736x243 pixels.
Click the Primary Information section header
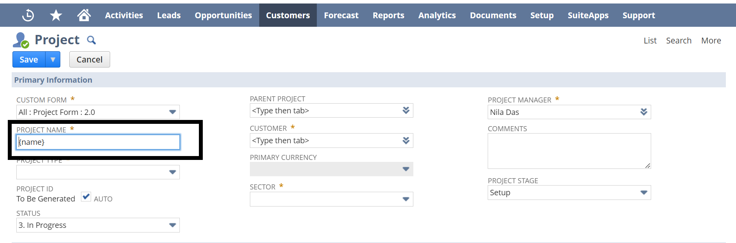point(369,80)
